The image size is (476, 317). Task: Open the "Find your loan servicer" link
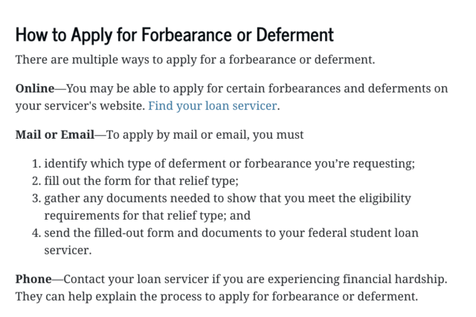[212, 105]
